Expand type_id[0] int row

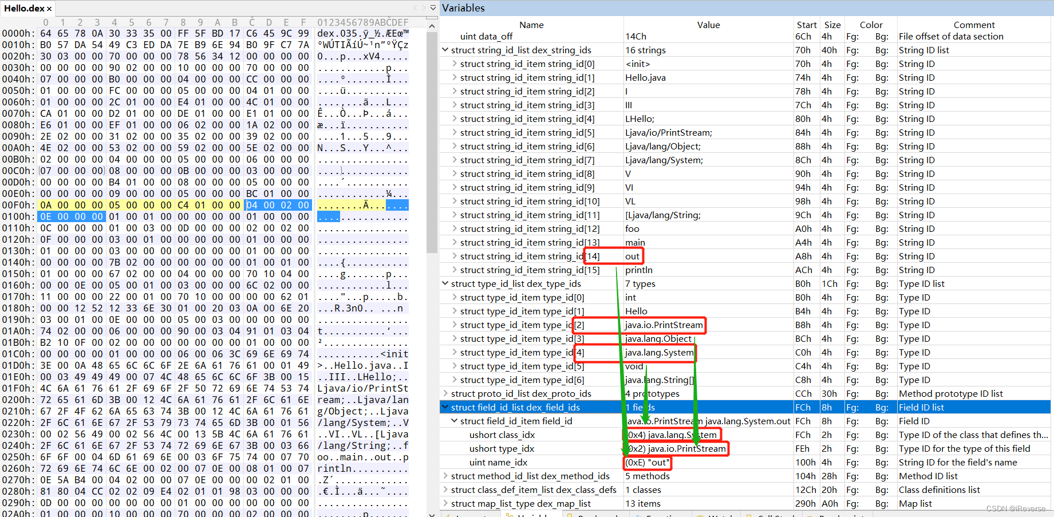click(454, 297)
